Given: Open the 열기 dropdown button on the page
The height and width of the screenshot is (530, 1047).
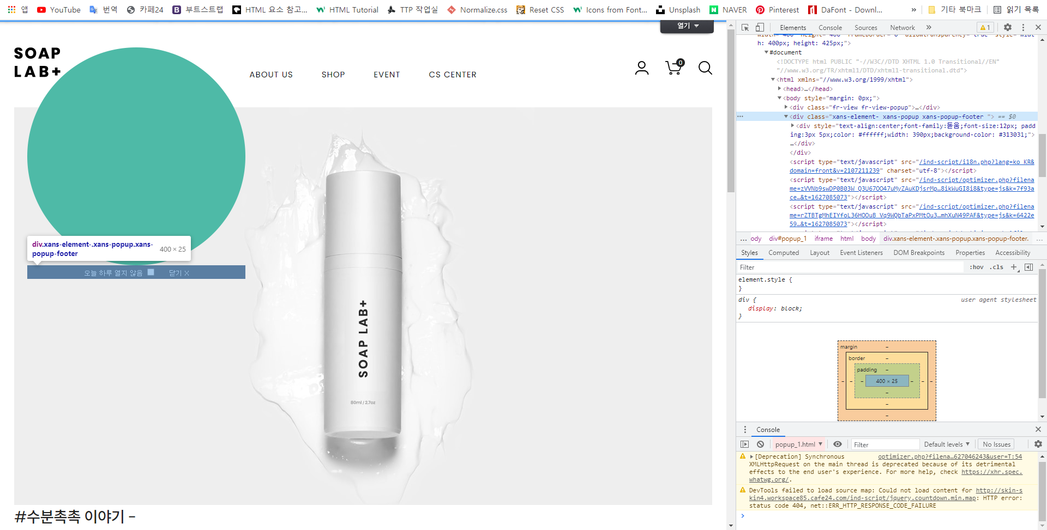Looking at the screenshot, I should click(687, 26).
